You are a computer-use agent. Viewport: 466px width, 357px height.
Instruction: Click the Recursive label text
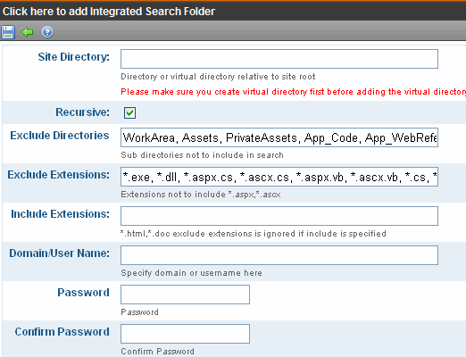[x=82, y=112]
